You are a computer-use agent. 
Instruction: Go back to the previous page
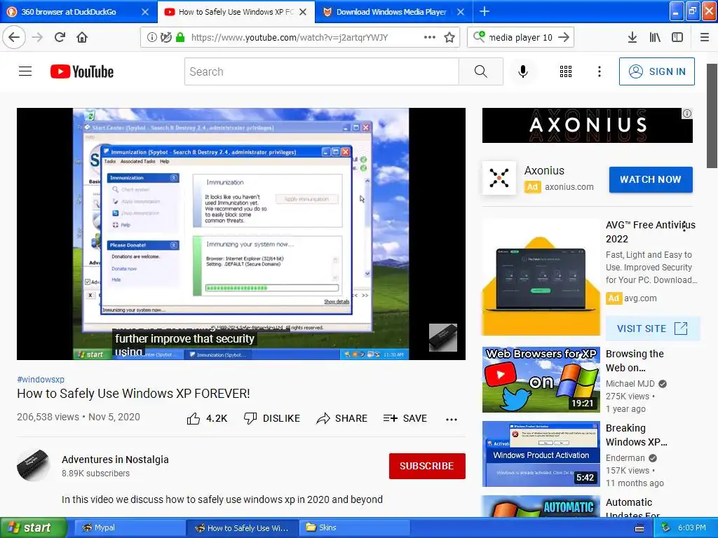(14, 37)
